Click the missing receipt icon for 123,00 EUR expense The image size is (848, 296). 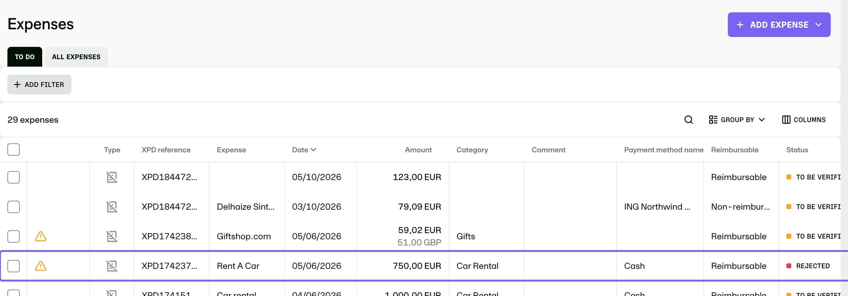click(x=112, y=177)
